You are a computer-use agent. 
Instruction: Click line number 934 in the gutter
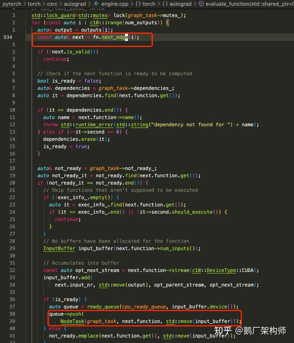pos(8,37)
